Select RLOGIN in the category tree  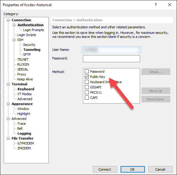tap(23, 64)
